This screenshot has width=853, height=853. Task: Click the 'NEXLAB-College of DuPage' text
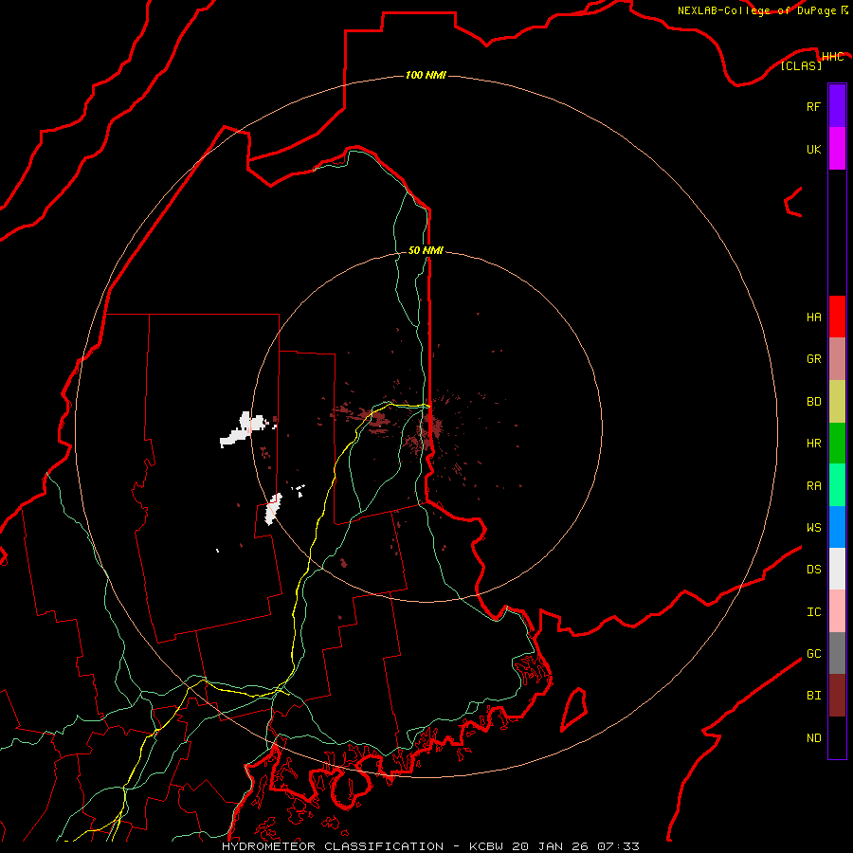pyautogui.click(x=756, y=10)
